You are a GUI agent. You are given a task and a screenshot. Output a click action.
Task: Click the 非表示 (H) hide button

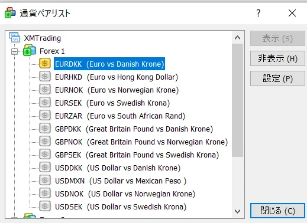click(277, 58)
